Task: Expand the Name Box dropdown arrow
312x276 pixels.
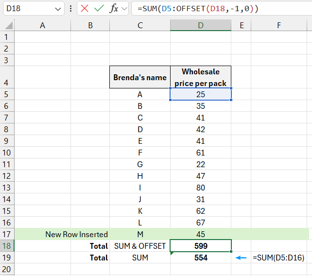Action: 58,9
